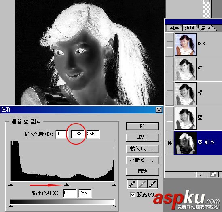222x212 pixels.
Task: Click input white point slider triangle
Action: click(114, 185)
